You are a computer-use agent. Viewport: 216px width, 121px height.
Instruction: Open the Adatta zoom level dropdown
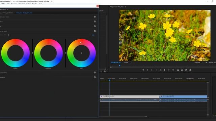128,63
